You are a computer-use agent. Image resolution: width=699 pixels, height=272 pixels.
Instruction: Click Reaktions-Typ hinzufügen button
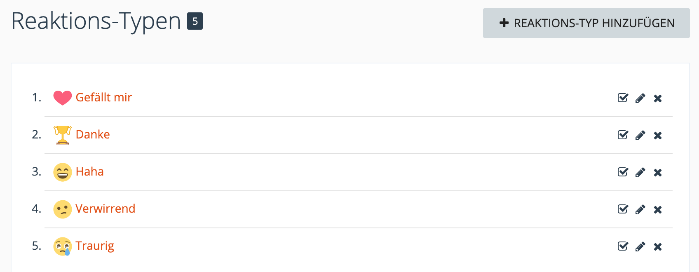(x=586, y=23)
